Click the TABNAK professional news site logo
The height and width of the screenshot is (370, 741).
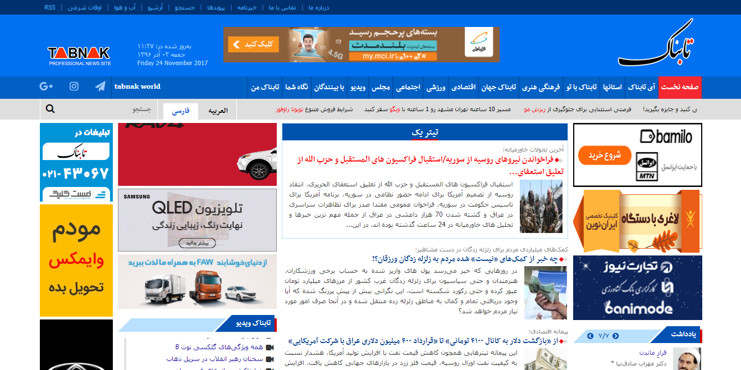tap(79, 56)
